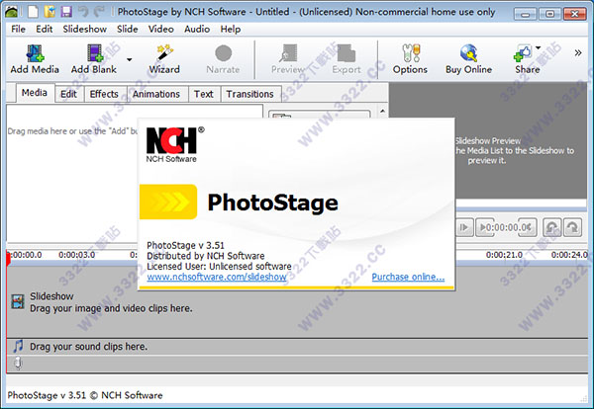Screen dimensions: 594x409
Task: Click the media list scroll-up arrow
Action: (x=382, y=111)
